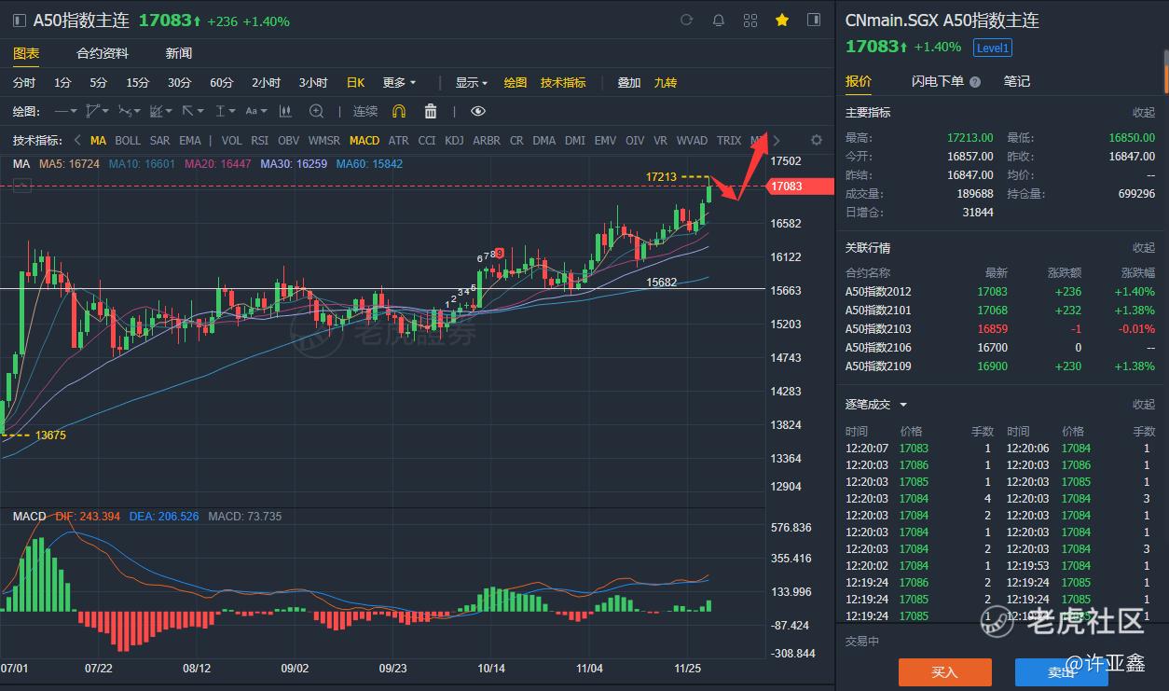The width and height of the screenshot is (1169, 691).
Task: Delete drawings with the trash icon
Action: (x=431, y=111)
